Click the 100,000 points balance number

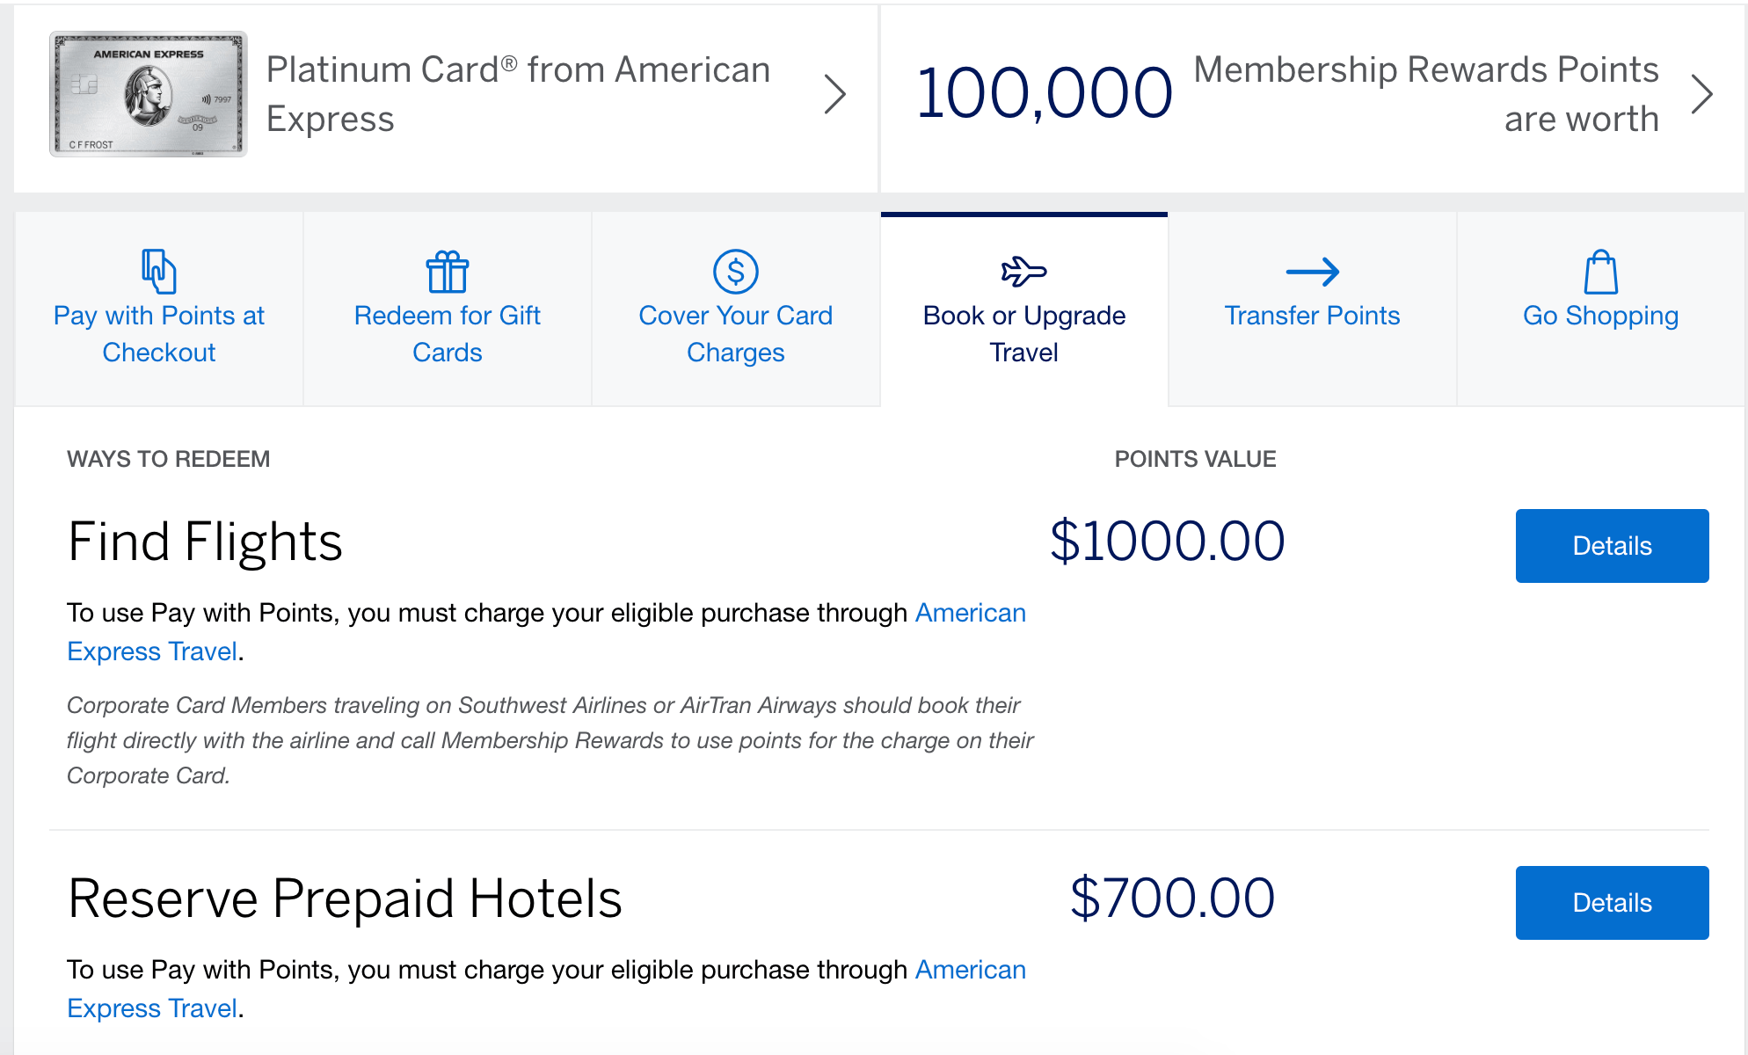coord(1044,94)
